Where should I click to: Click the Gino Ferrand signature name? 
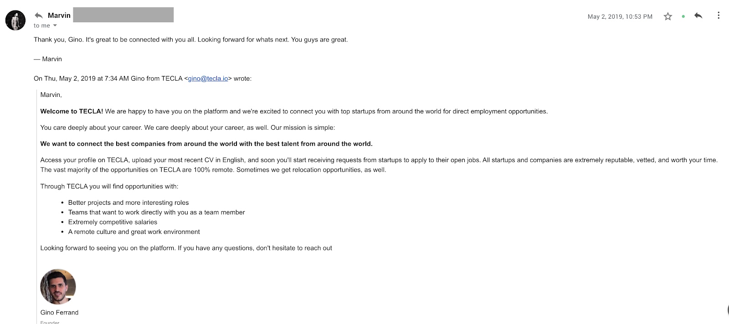[59, 312]
